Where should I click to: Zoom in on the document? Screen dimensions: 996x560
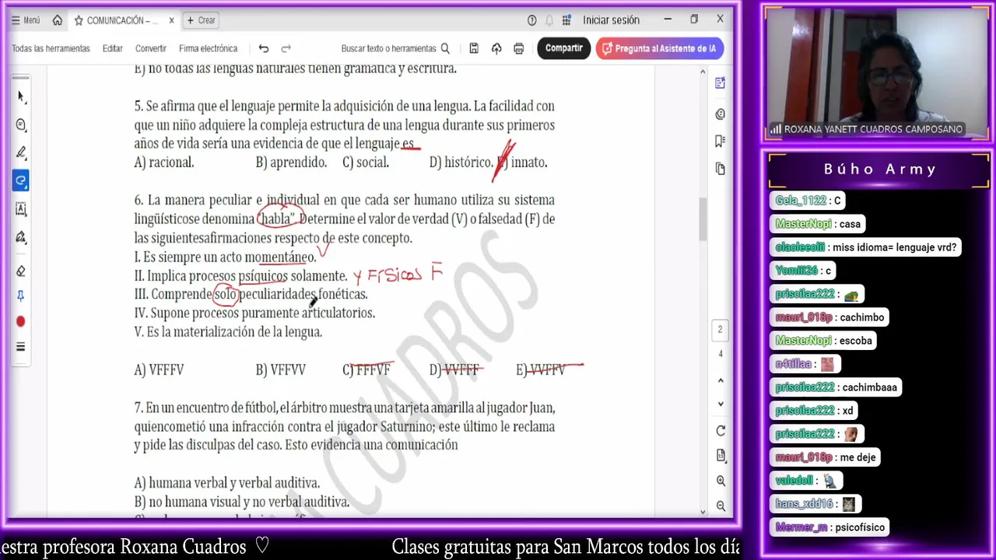click(721, 481)
